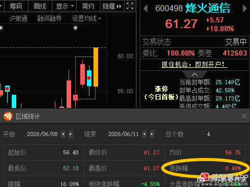Click 最高价 value 61.27 in statistics table
This screenshot has width=250, height=187.
coord(151,168)
